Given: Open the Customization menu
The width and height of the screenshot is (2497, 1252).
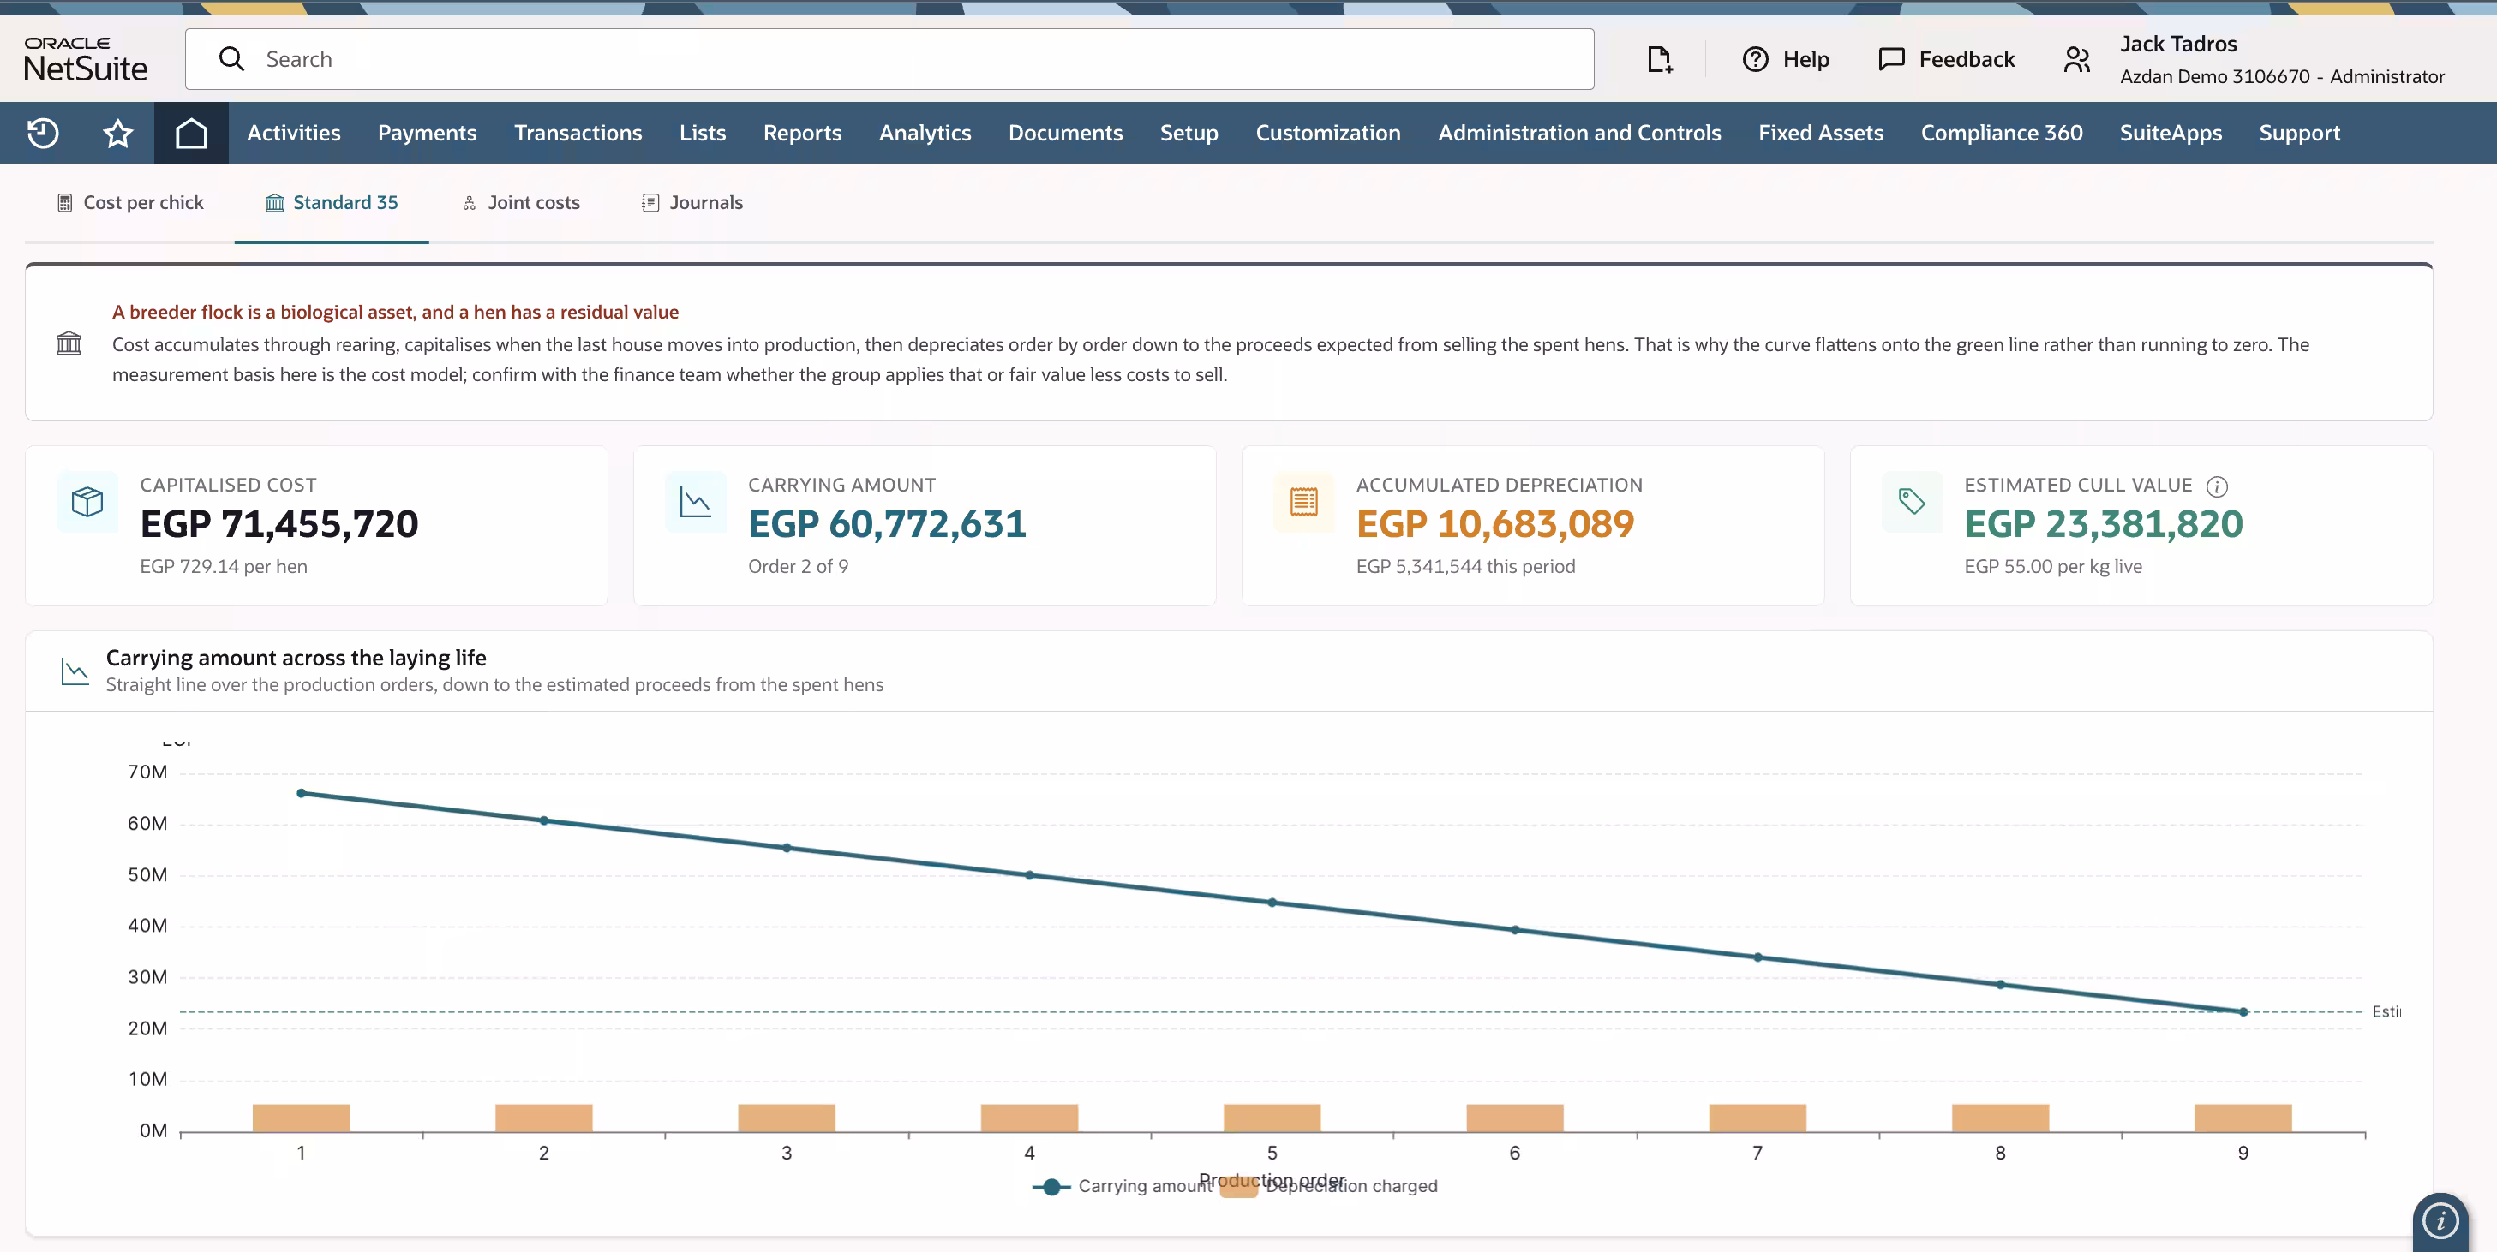Looking at the screenshot, I should coord(1327,133).
